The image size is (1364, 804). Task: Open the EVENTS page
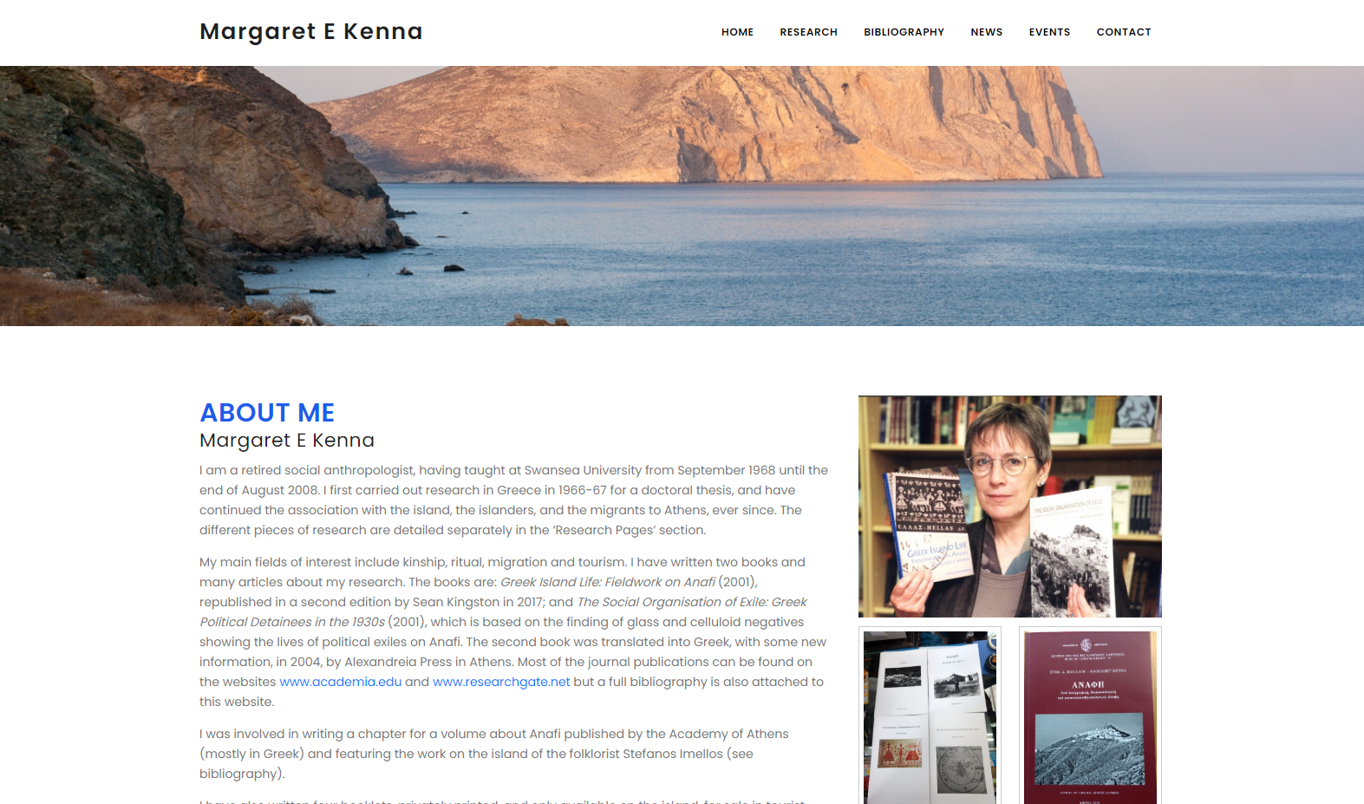pos(1049,32)
